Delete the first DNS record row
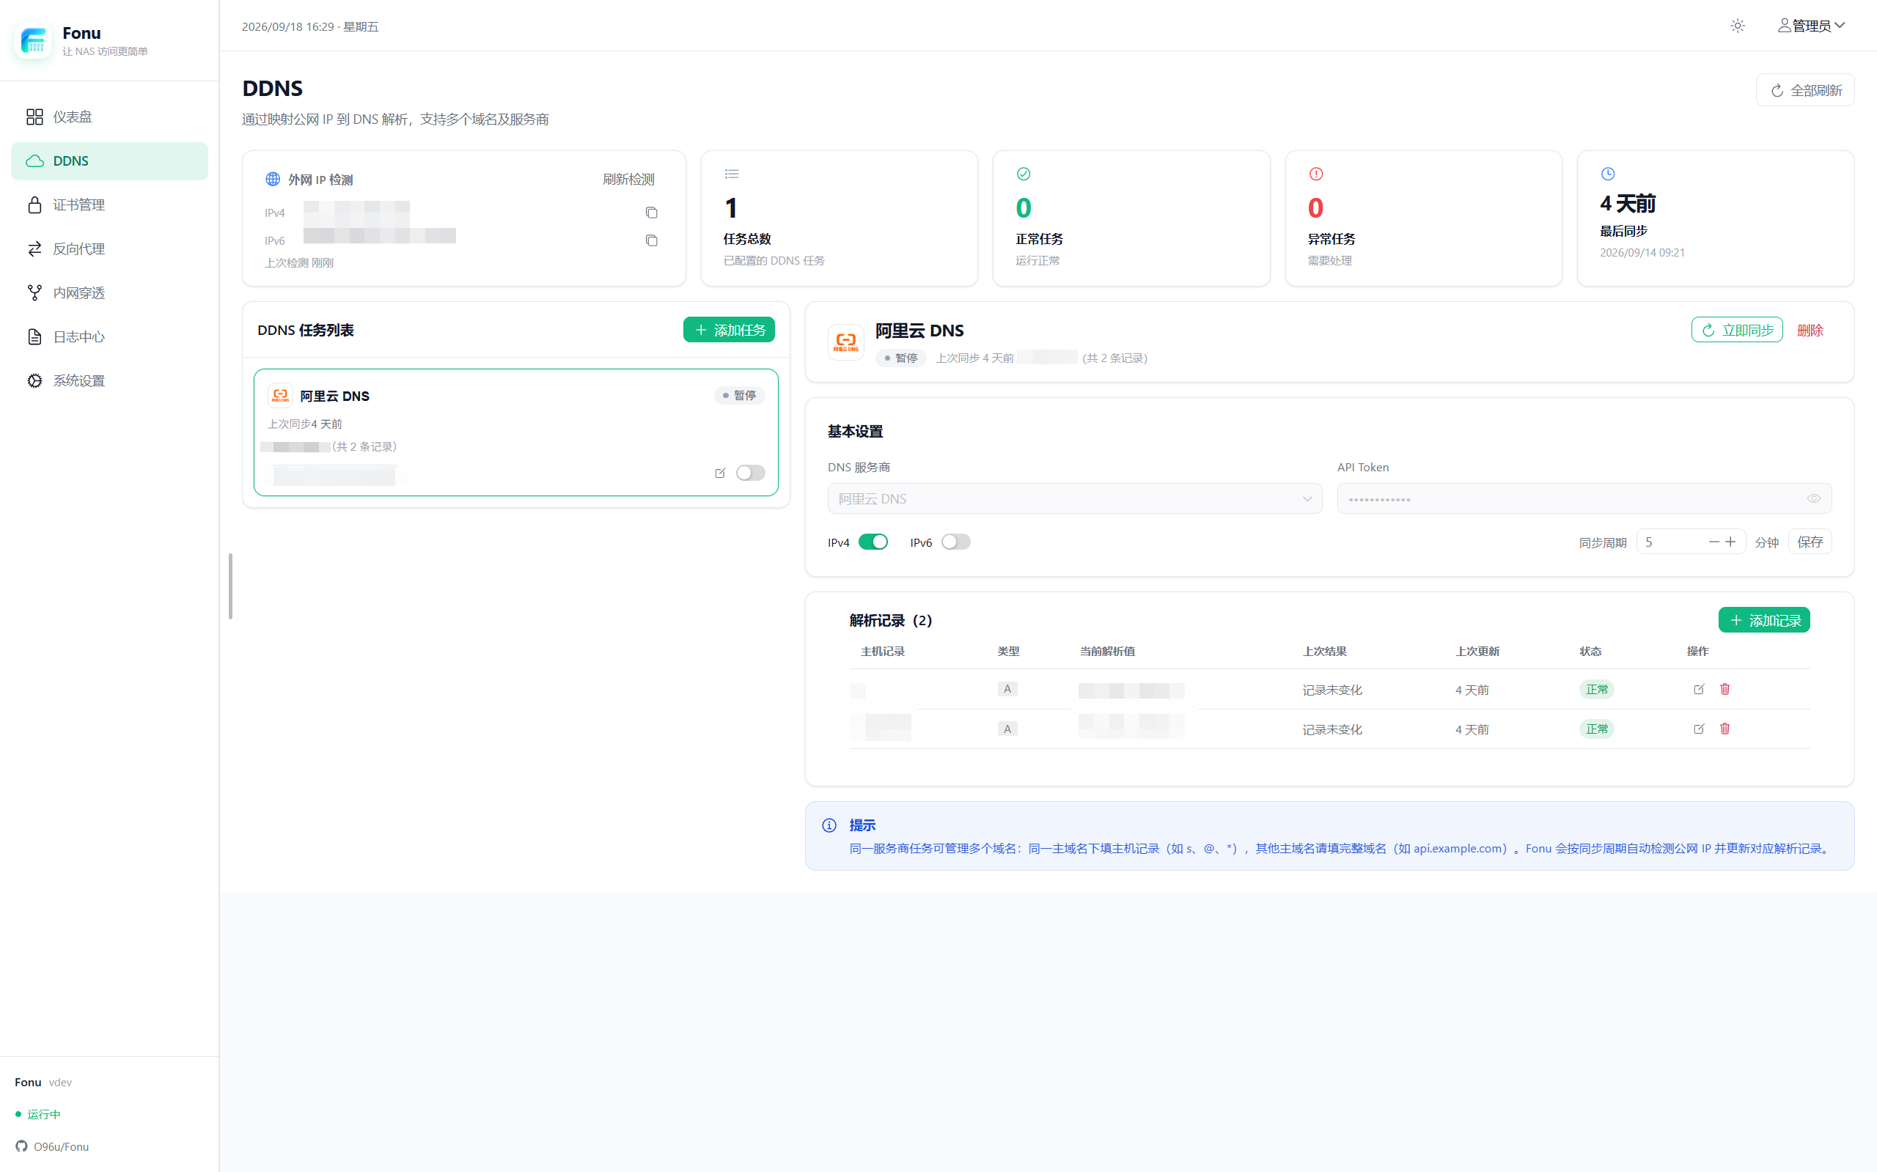The width and height of the screenshot is (1877, 1172). [x=1725, y=689]
